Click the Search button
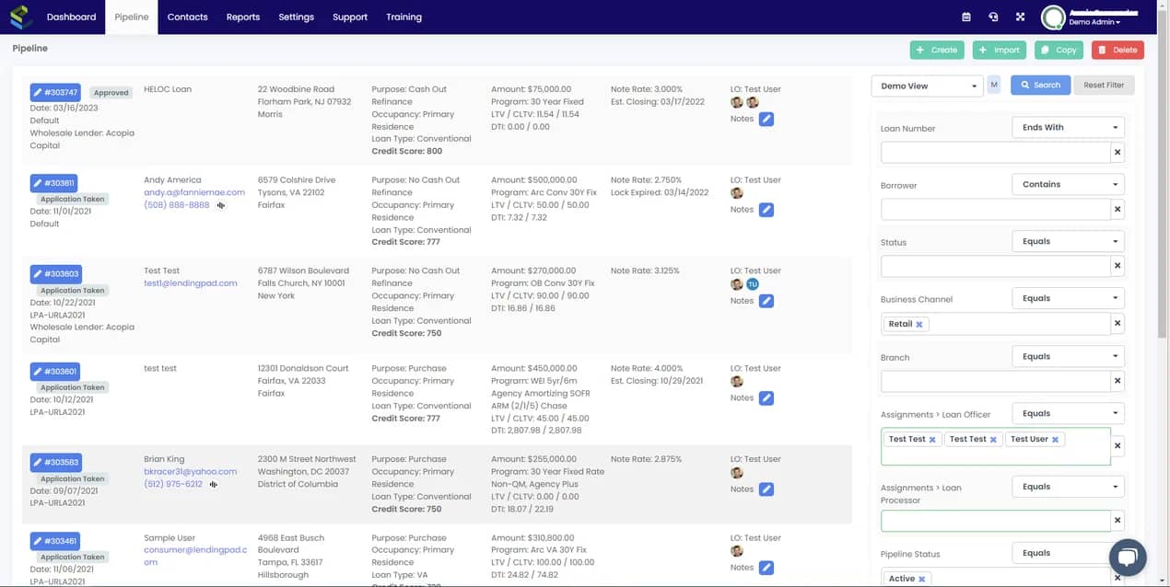 pyautogui.click(x=1040, y=85)
